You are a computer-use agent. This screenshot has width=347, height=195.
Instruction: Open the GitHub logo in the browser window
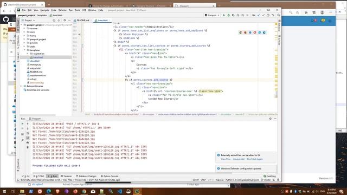point(6,19)
